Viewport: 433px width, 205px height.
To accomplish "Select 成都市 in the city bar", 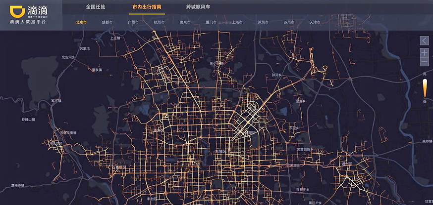I will tap(107, 22).
